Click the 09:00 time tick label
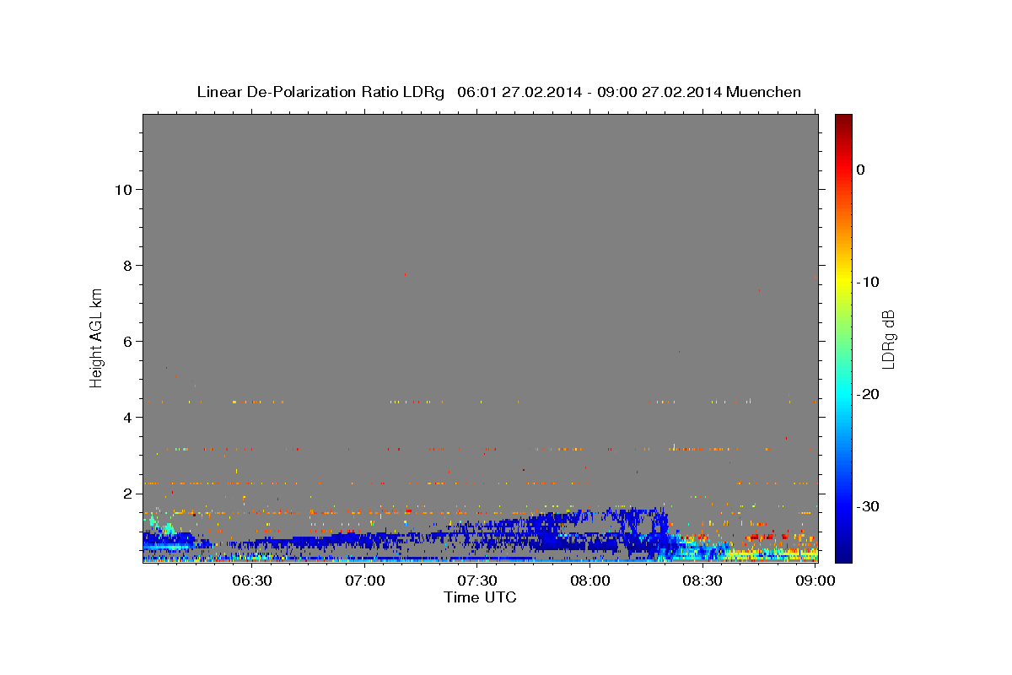This screenshot has width=1012, height=675. (816, 581)
